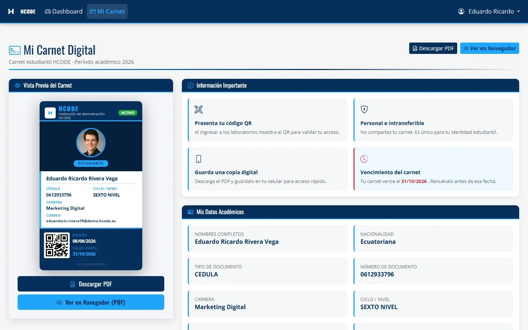Click the shield icon above Personal e intransferible
Screen dimensions: 528x330
coord(364,109)
